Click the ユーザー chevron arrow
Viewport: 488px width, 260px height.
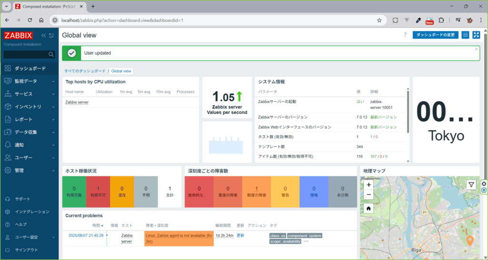pos(53,158)
